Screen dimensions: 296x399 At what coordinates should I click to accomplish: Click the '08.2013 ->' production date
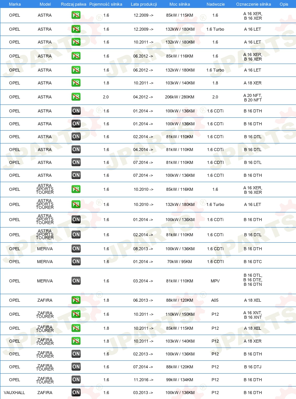pyautogui.click(x=143, y=249)
